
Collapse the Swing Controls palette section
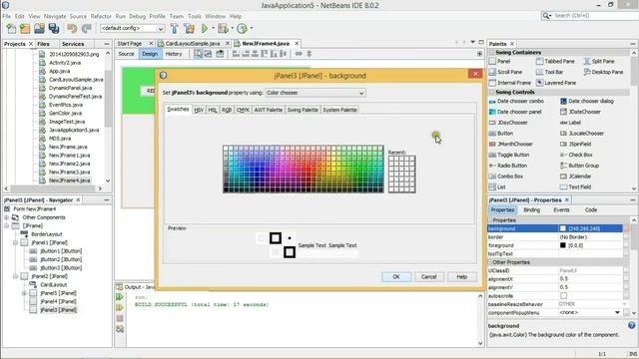[x=491, y=92]
